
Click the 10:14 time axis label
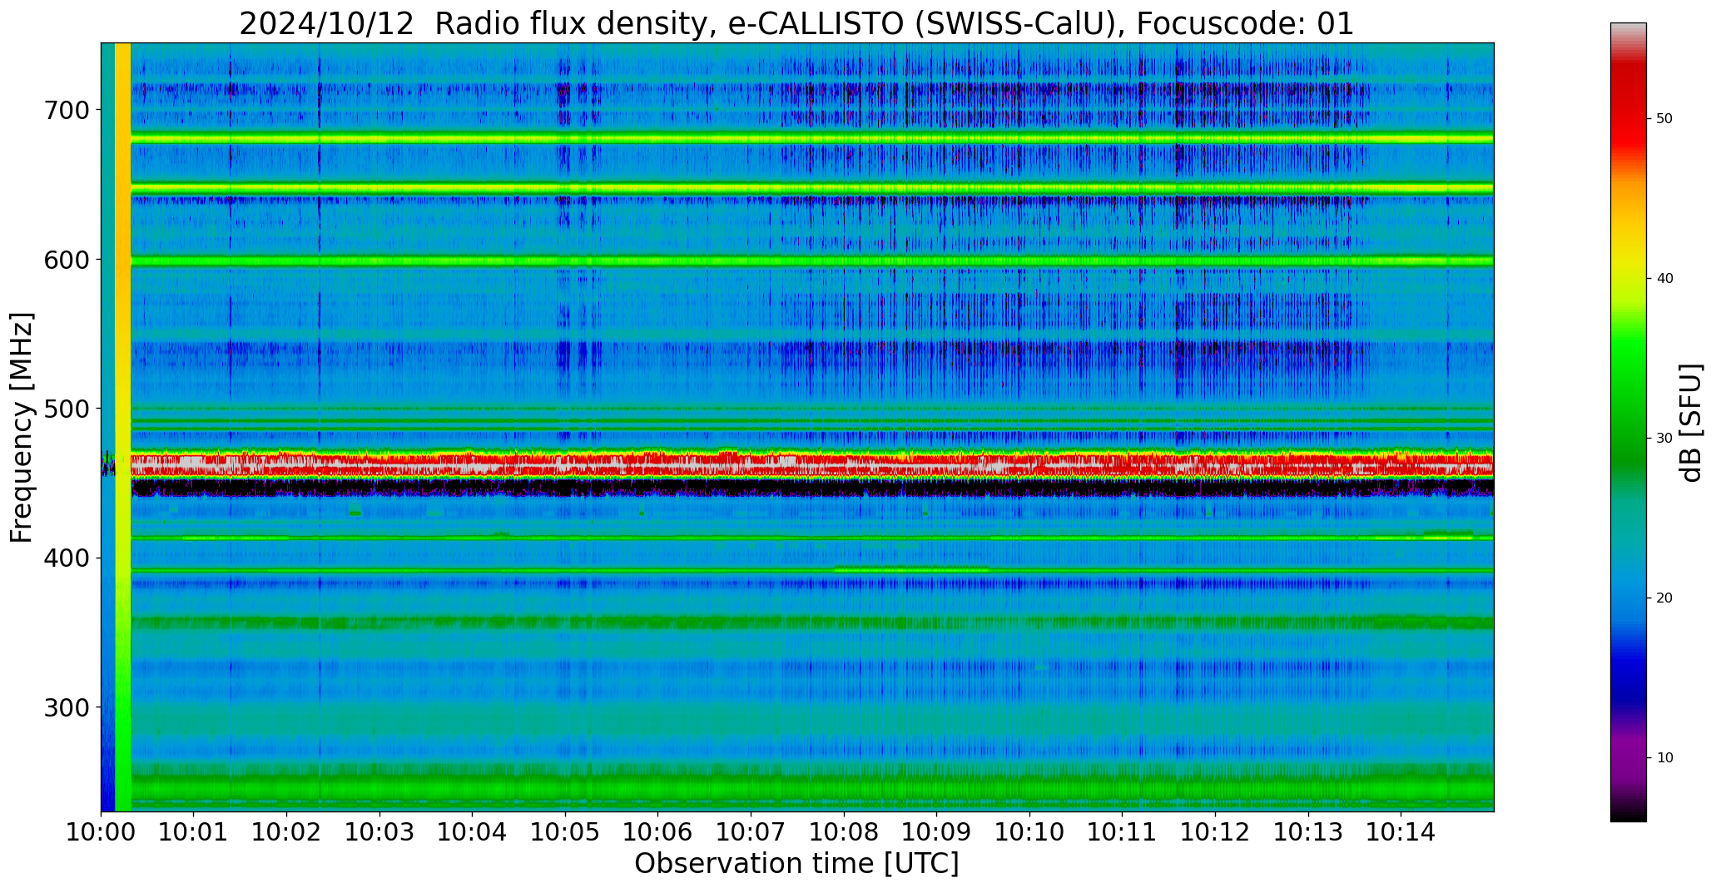coord(1401,831)
